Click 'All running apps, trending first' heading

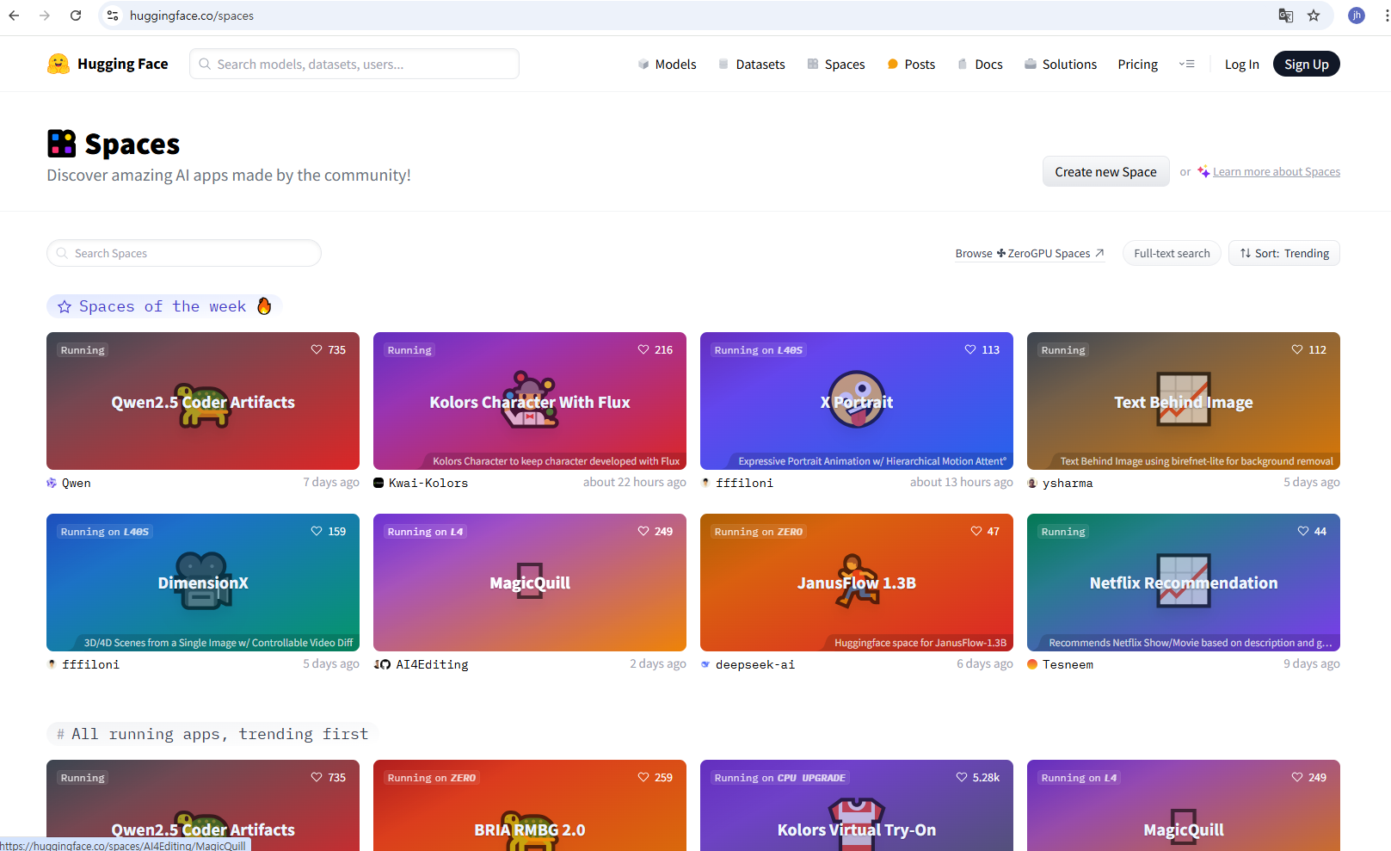point(219,734)
